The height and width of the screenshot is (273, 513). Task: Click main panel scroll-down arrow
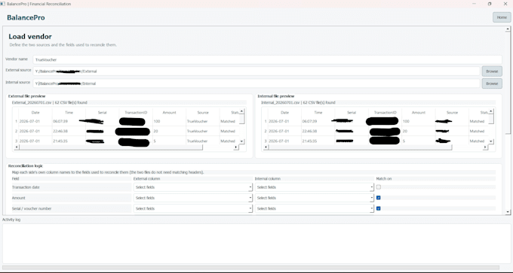click(x=508, y=212)
